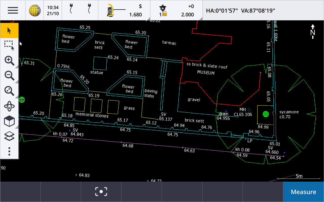Screen dimensions: 324x202
Task: Open the hamburger main menu
Action: (13, 10)
